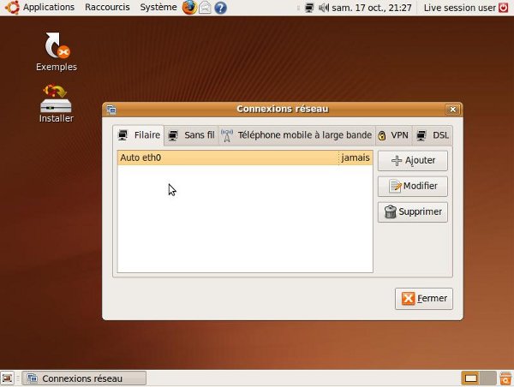The width and height of the screenshot is (514, 387).
Task: Open the Raccourcis menu
Action: pyautogui.click(x=107, y=8)
